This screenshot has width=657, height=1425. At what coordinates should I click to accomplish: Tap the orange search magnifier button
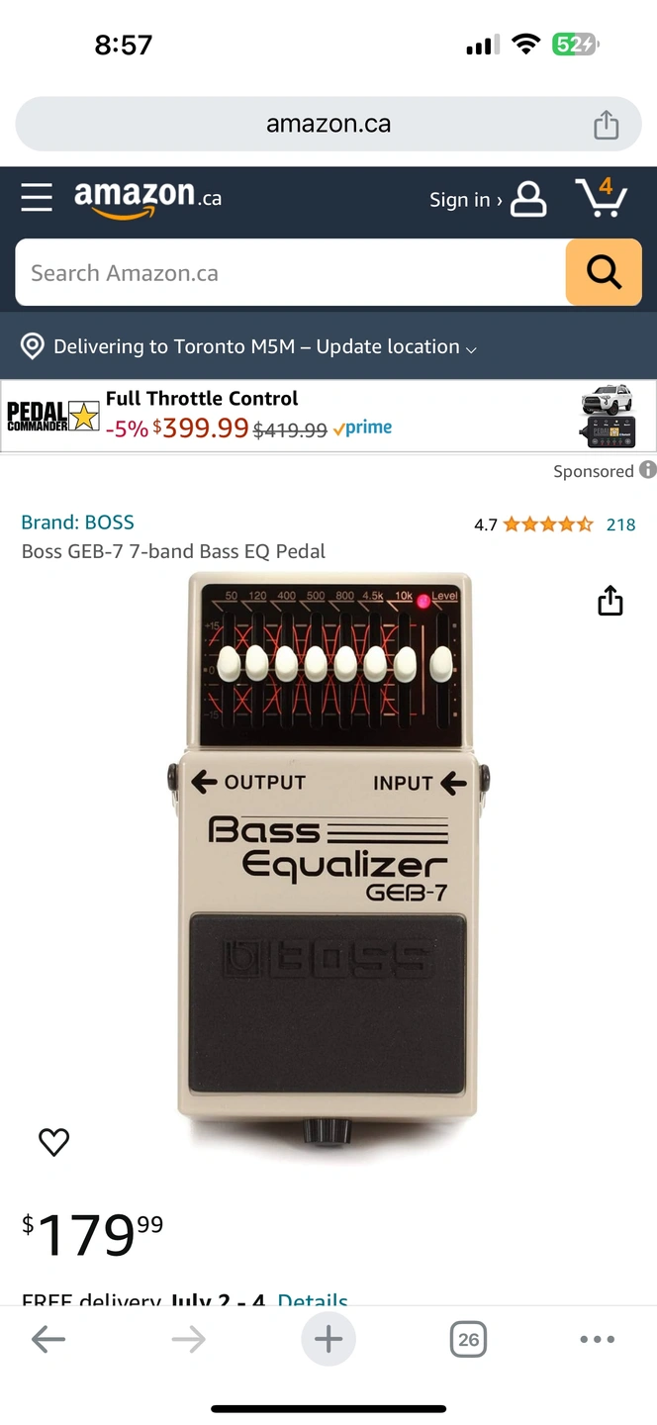604,272
